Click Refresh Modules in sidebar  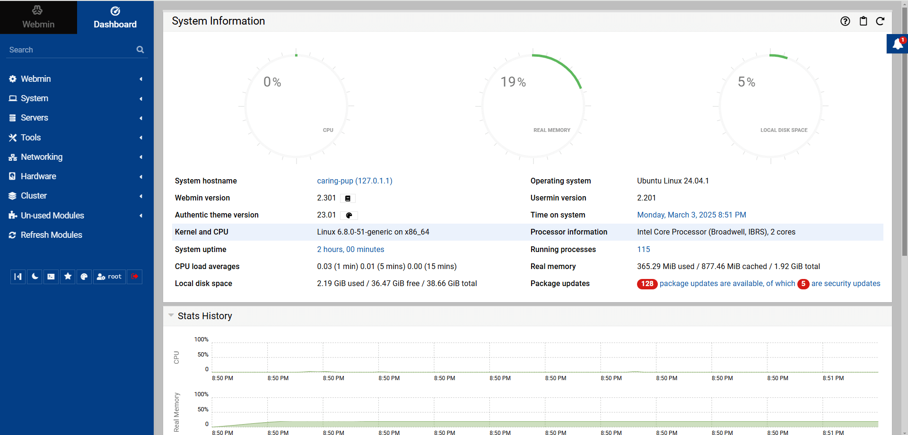point(51,235)
